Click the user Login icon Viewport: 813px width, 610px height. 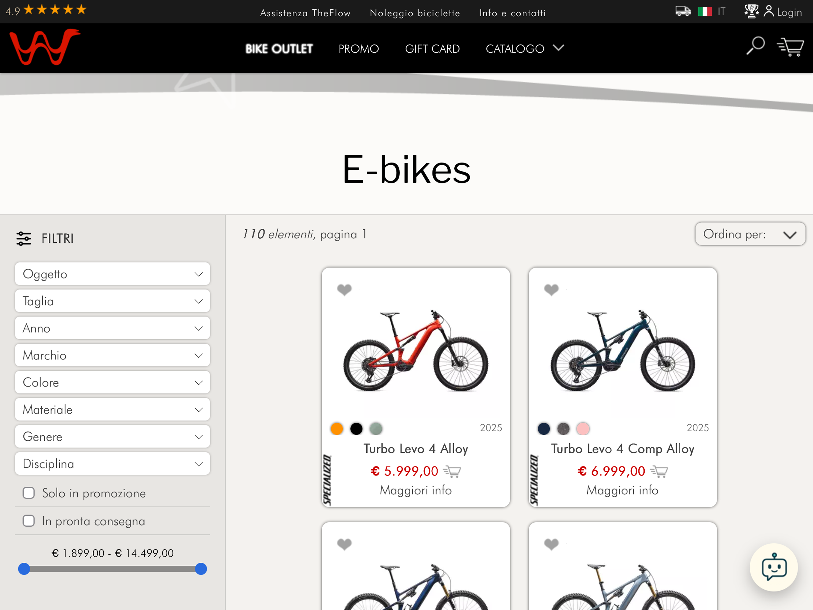[768, 11]
